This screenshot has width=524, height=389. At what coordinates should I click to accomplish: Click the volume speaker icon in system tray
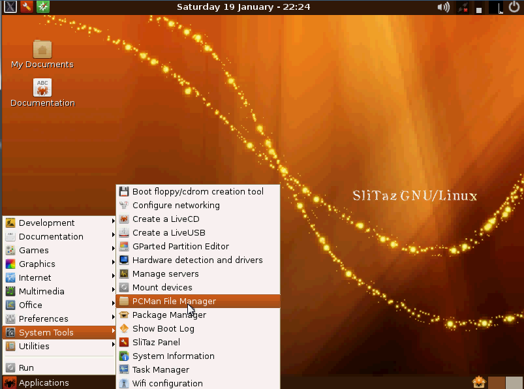pyautogui.click(x=444, y=7)
